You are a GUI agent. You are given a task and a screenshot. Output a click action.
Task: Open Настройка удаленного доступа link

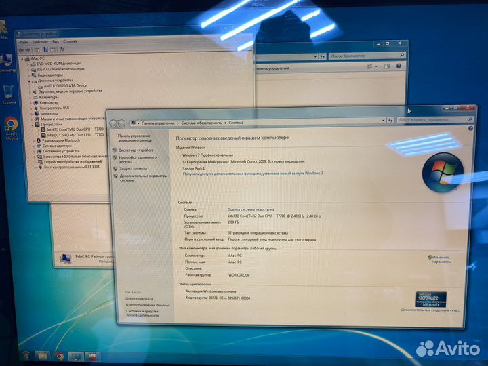[x=138, y=160]
